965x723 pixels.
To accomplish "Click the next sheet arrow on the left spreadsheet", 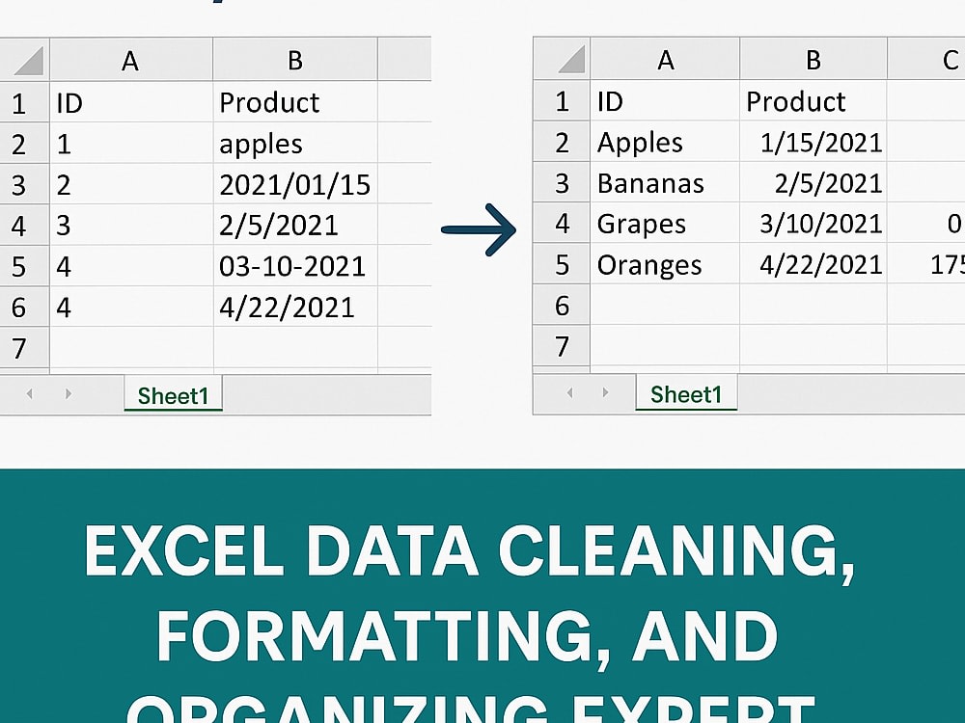I will pos(67,393).
